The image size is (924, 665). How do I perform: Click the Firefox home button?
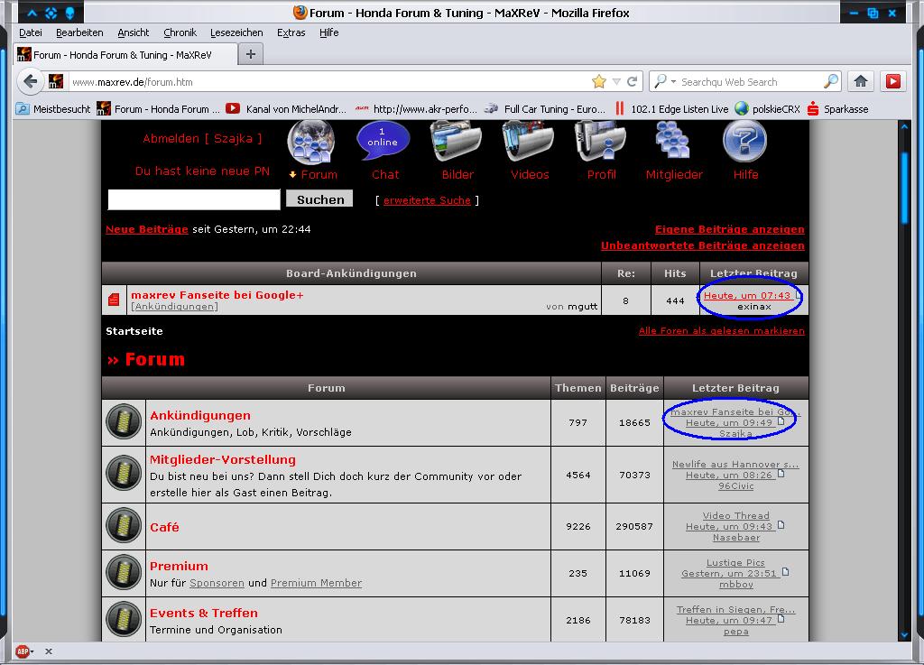pyautogui.click(x=861, y=81)
